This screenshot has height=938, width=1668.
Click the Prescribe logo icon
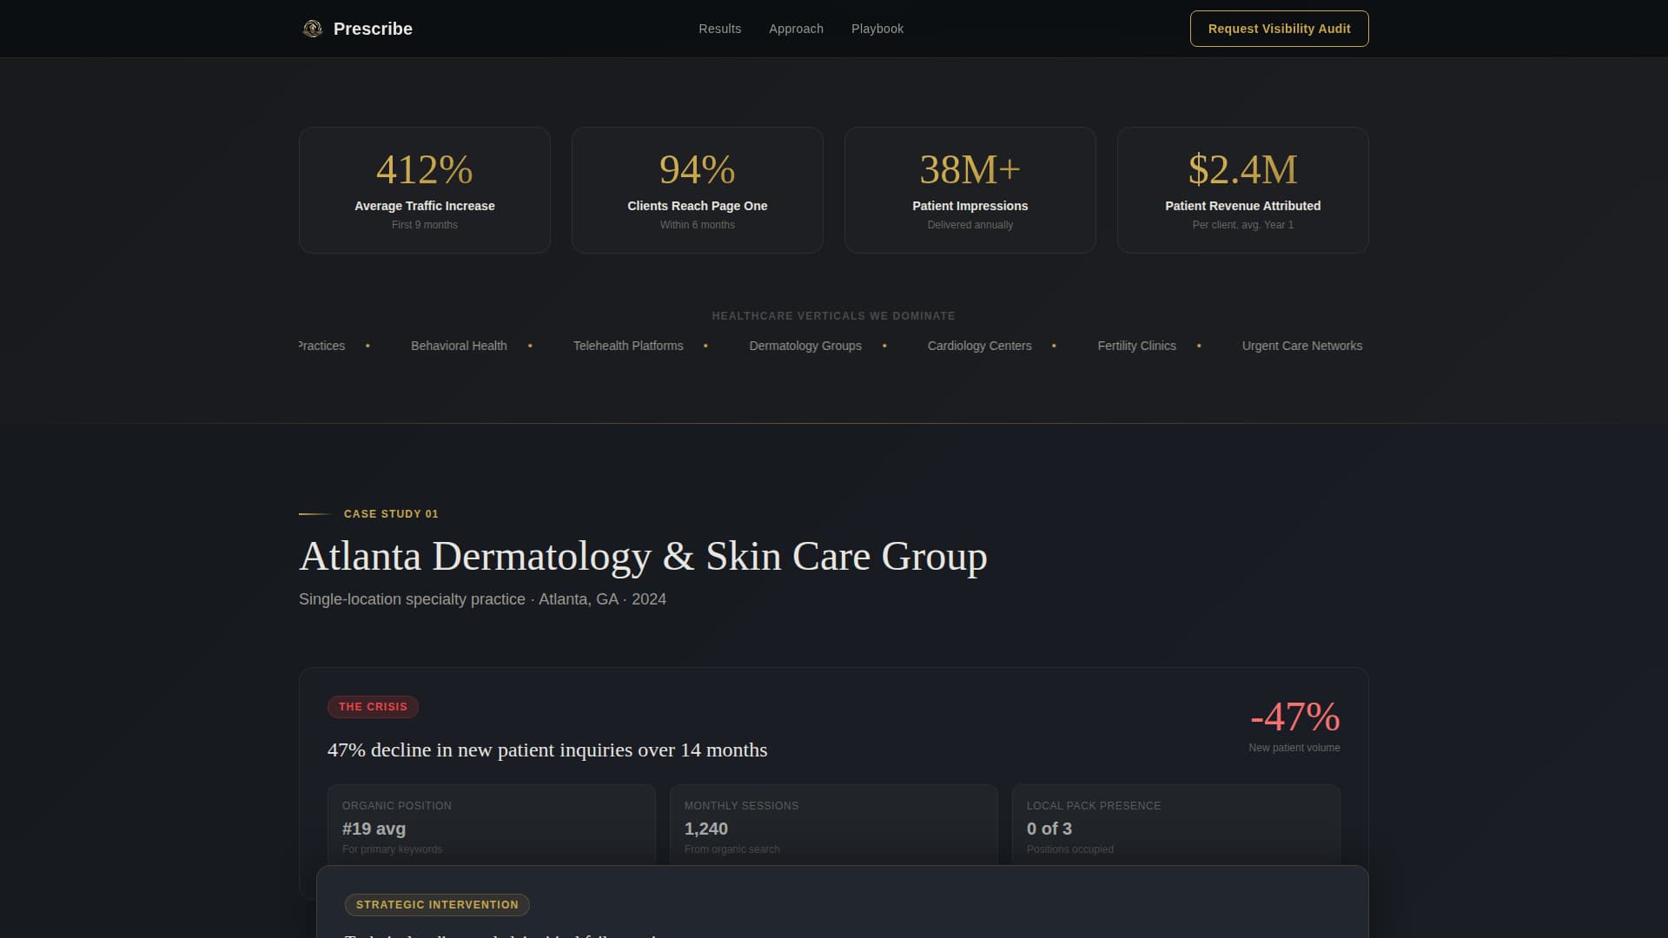313,29
